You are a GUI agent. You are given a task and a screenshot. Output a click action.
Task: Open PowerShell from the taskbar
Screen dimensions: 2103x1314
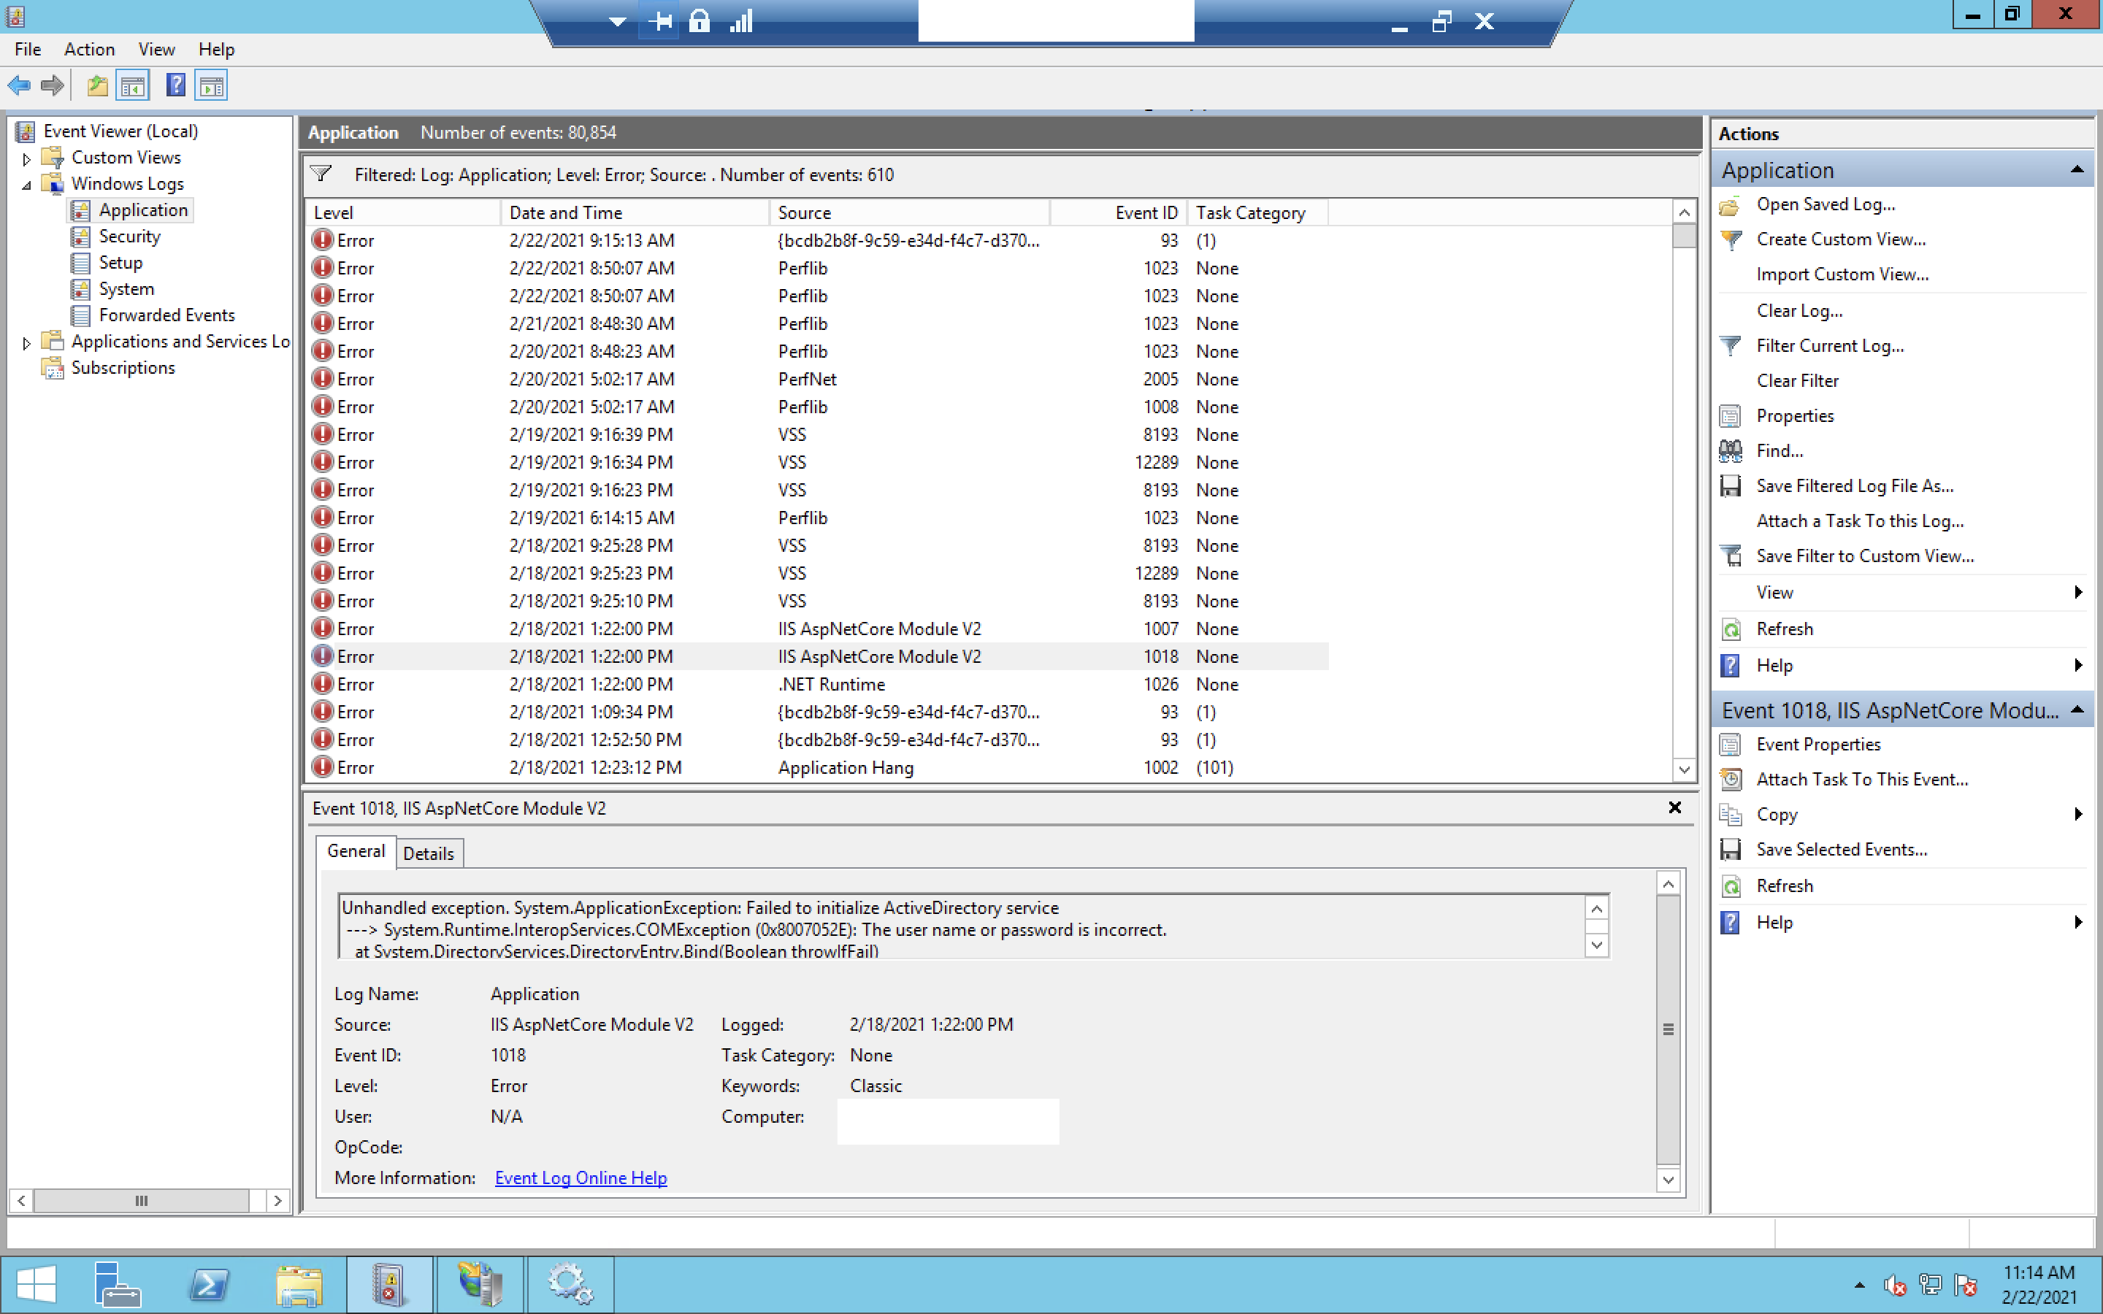point(209,1283)
